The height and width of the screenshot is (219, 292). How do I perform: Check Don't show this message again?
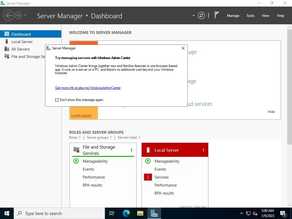coord(57,100)
